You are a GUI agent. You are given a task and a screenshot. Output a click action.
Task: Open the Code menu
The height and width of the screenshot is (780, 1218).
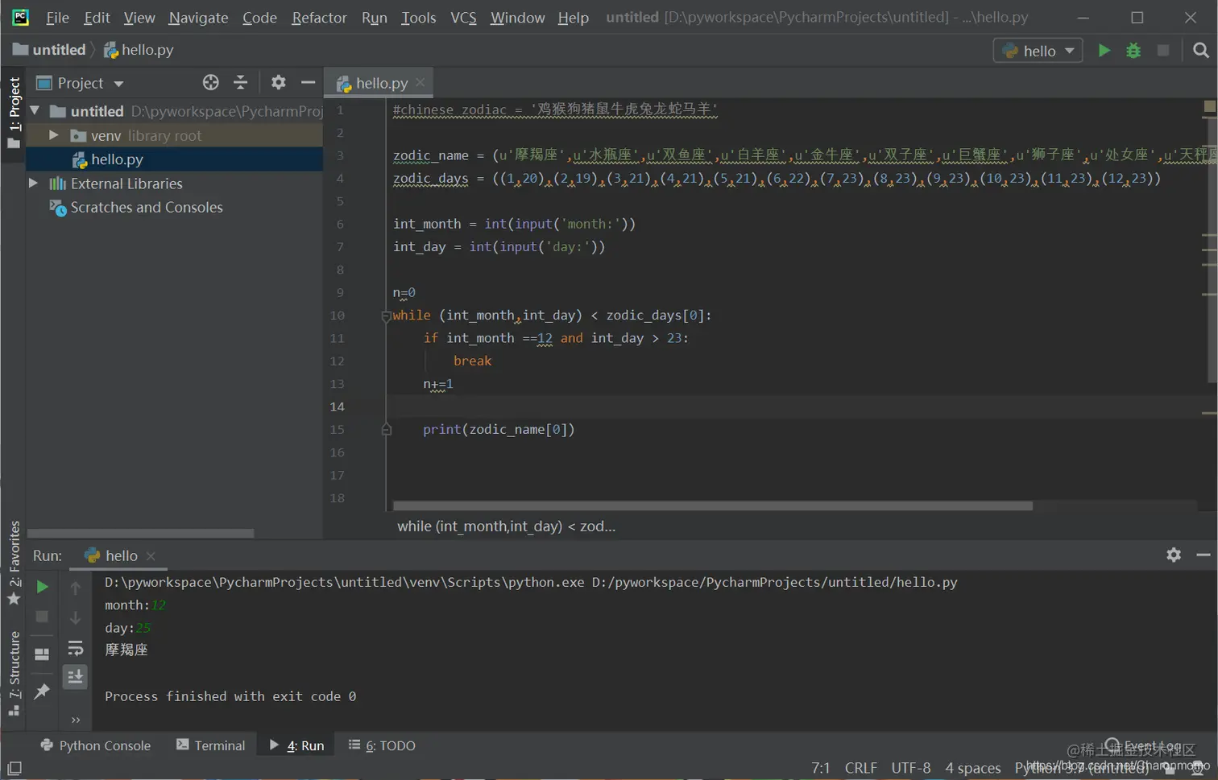(259, 17)
